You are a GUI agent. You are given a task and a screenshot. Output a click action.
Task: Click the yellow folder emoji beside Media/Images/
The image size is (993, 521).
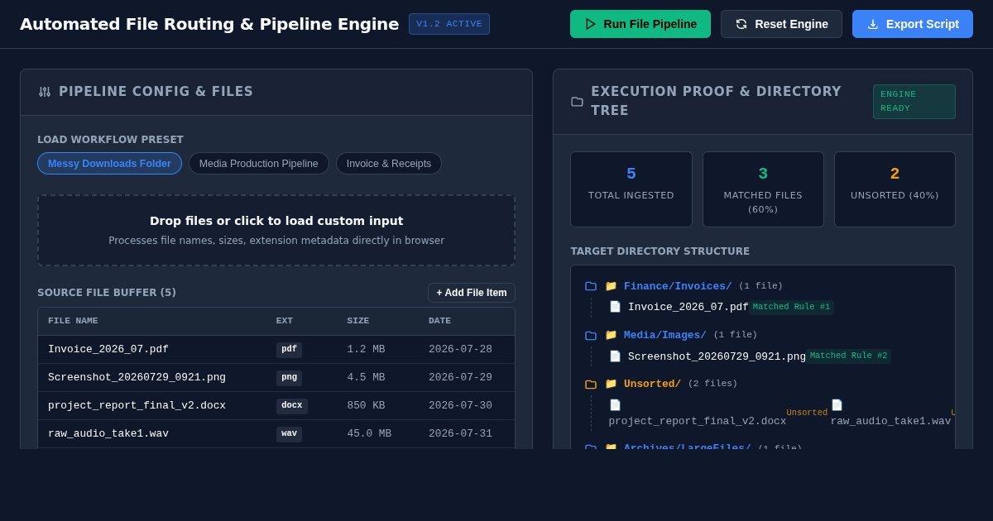611,335
